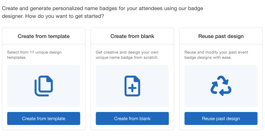Click the stacked pages template icon

click(x=44, y=86)
